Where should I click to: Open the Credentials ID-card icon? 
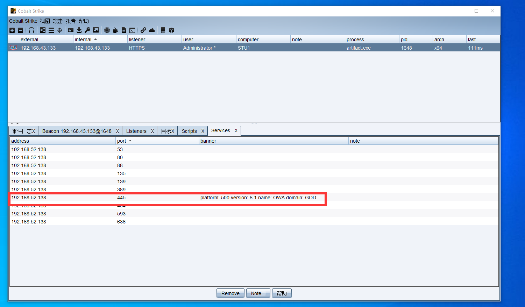[x=71, y=30]
